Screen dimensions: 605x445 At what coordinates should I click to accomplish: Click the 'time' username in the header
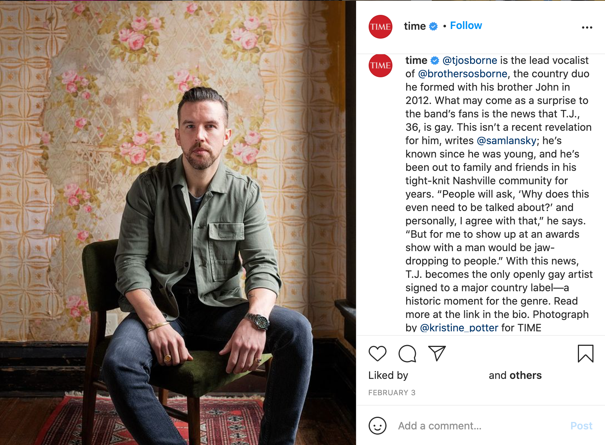415,26
